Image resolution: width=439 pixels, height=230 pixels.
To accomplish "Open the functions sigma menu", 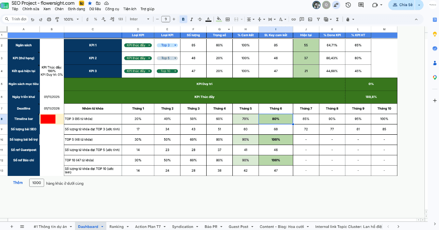I will [x=337, y=19].
